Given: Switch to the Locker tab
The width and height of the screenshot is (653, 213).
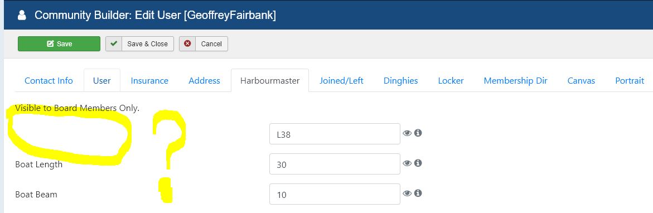Looking at the screenshot, I should pyautogui.click(x=451, y=81).
